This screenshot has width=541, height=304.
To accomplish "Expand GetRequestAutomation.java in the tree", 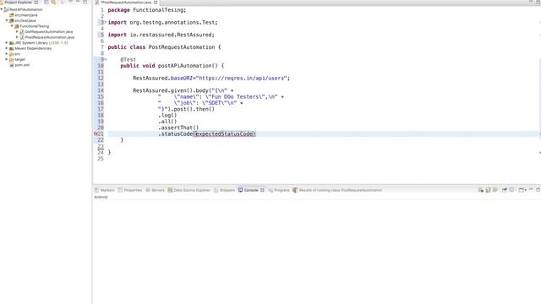I will [x=17, y=32].
